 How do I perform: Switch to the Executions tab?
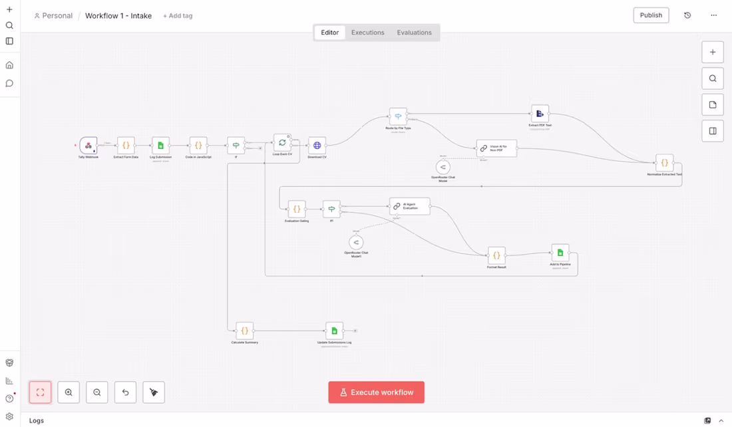coord(368,32)
